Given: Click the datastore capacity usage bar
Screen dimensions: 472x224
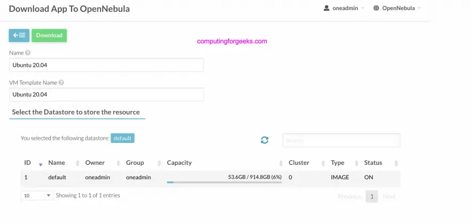Looking at the screenshot, I should click(224, 182).
